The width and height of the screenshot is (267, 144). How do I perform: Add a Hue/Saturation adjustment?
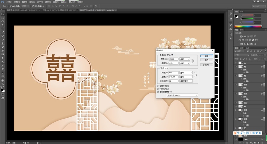coord(240,40)
